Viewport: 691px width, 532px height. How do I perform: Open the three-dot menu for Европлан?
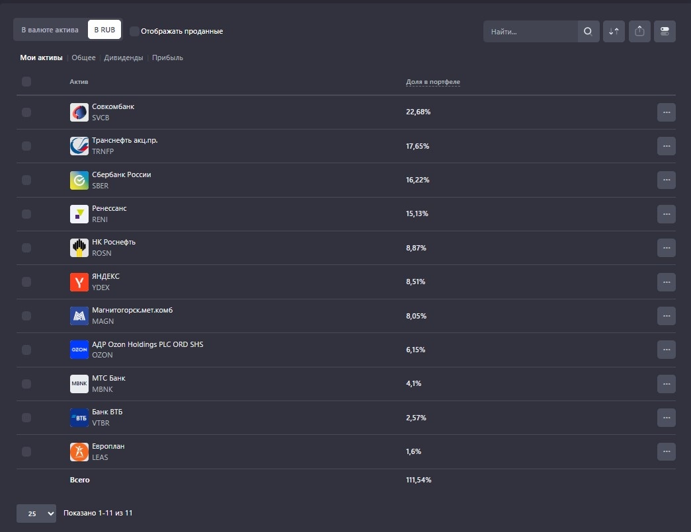667,452
